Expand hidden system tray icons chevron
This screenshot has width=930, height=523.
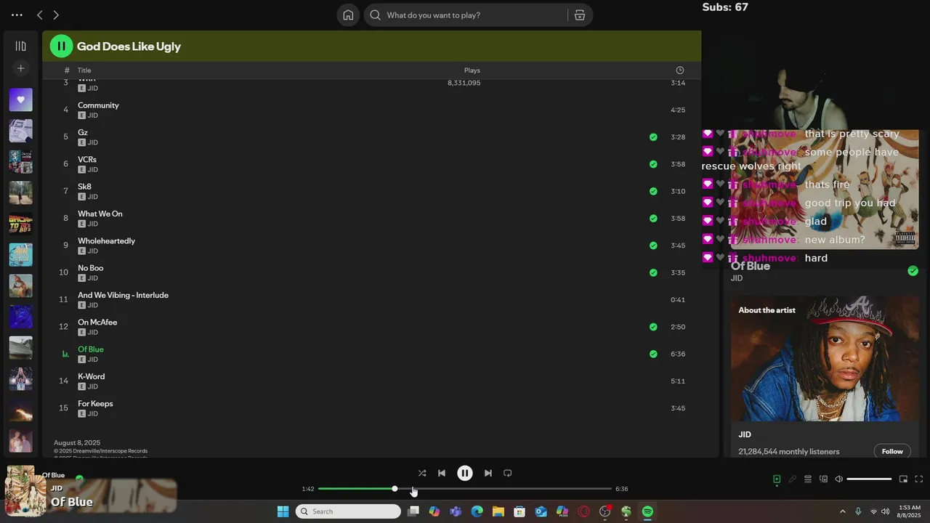pyautogui.click(x=842, y=511)
